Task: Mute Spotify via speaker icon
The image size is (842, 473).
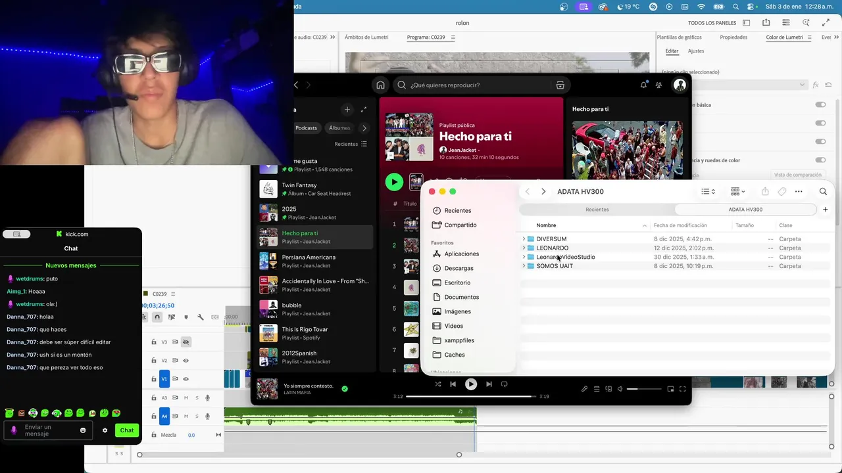Action: (x=620, y=389)
